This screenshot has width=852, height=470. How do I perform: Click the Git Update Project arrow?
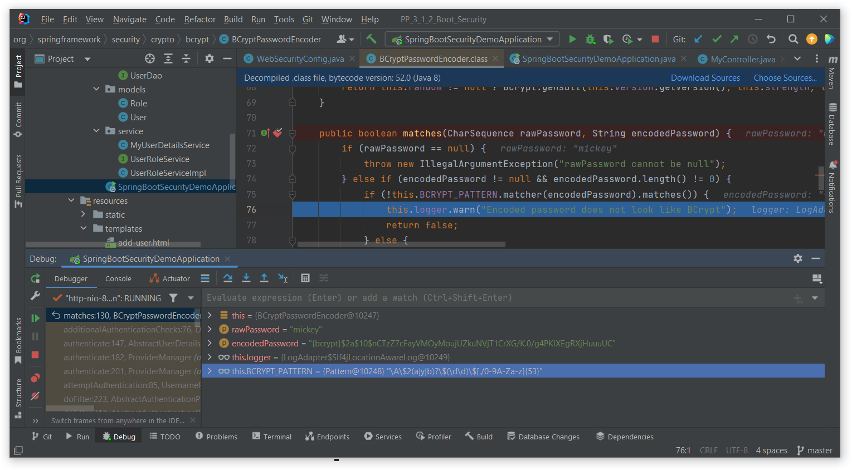coord(698,39)
